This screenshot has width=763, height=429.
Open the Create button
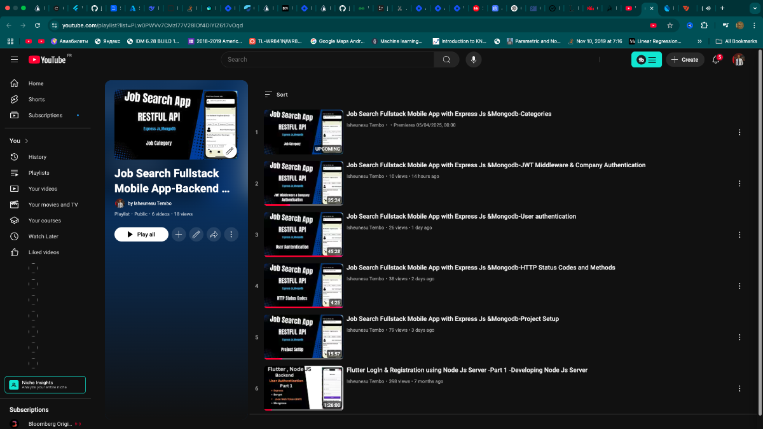pyautogui.click(x=685, y=59)
